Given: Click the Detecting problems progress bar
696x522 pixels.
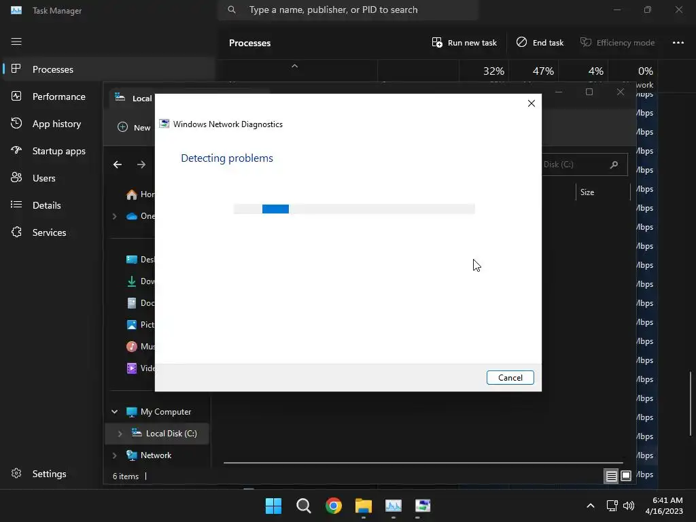Looking at the screenshot, I should coord(354,209).
